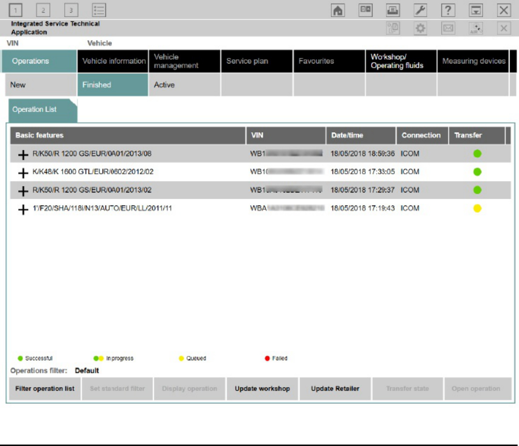Click the numbered box 1 icon
519x446 pixels.
(x=15, y=10)
